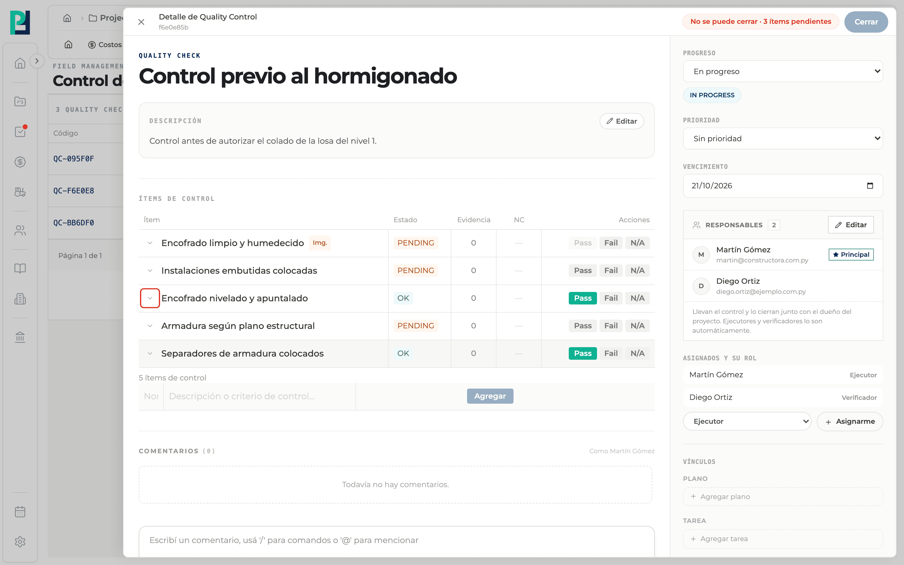The height and width of the screenshot is (565, 904).
Task: Open the Progreso dropdown showing En progreso
Action: tap(783, 71)
